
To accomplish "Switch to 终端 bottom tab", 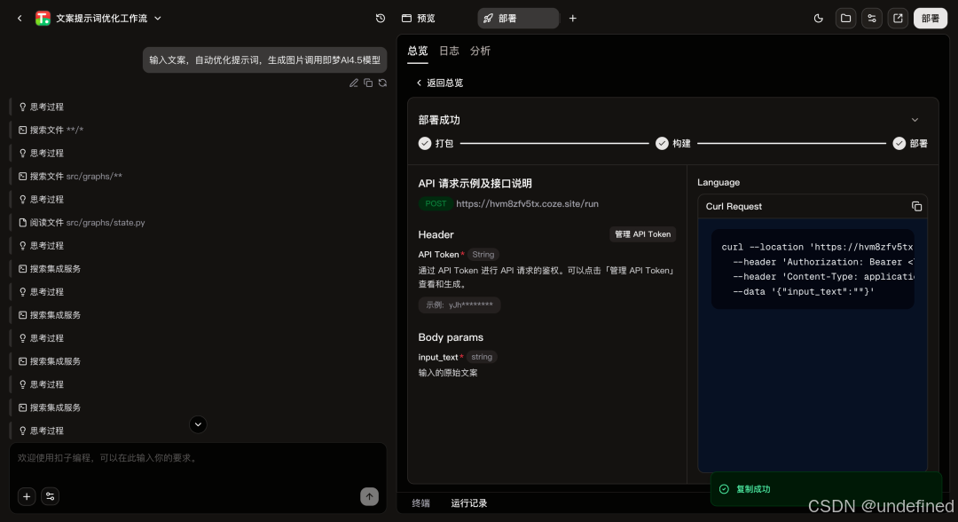I will pyautogui.click(x=421, y=503).
